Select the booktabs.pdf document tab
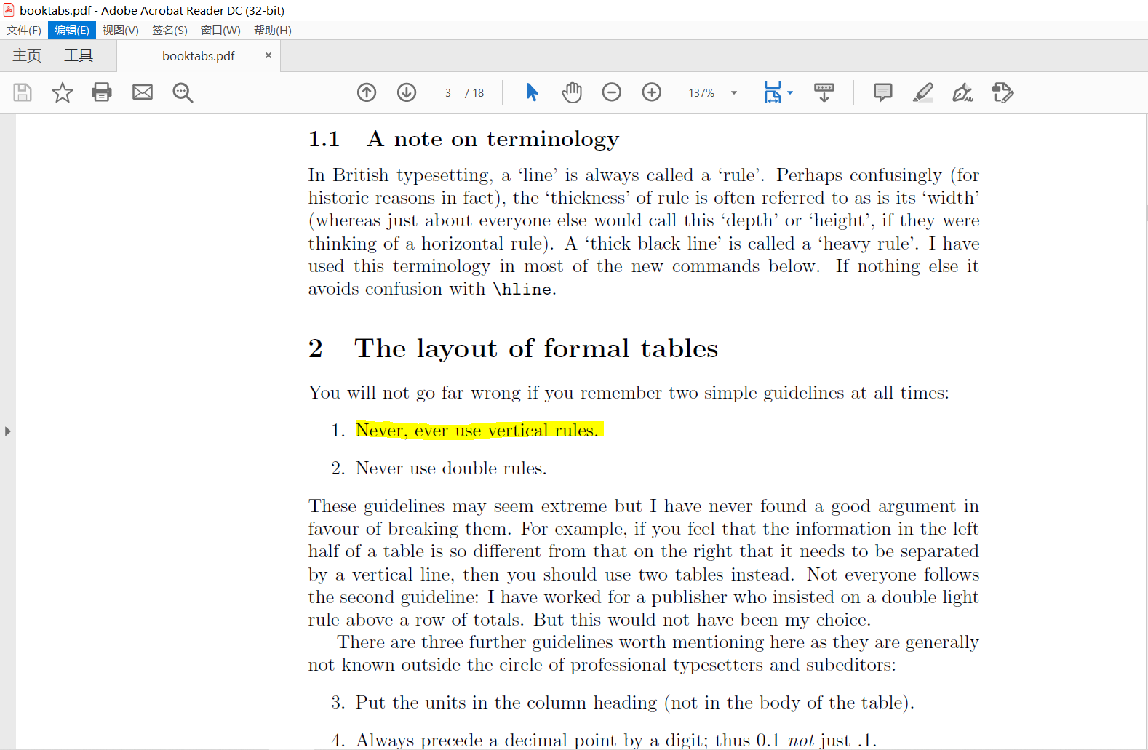1148x750 pixels. [x=198, y=56]
